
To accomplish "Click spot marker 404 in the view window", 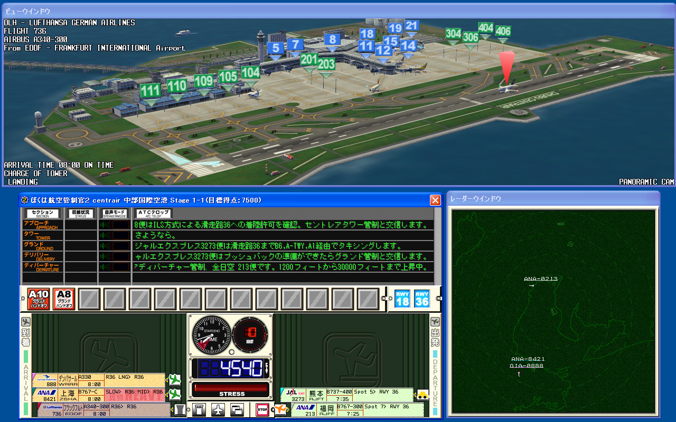I will tap(486, 28).
